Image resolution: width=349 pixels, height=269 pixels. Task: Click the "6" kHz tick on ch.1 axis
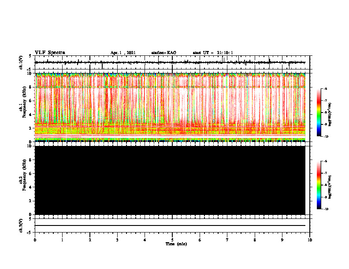tap(31, 101)
